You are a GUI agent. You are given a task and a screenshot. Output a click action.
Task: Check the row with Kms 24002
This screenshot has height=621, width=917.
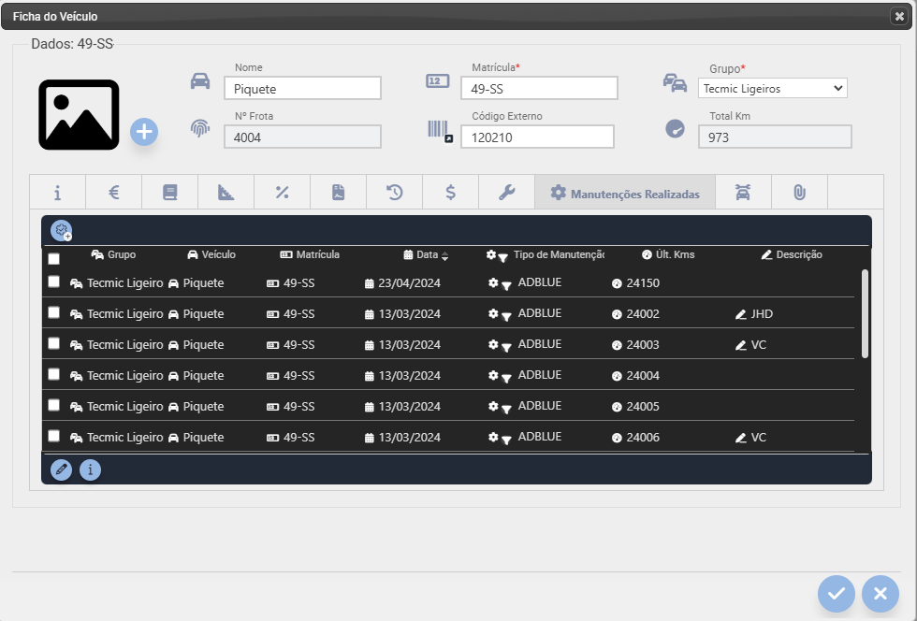[x=54, y=313]
